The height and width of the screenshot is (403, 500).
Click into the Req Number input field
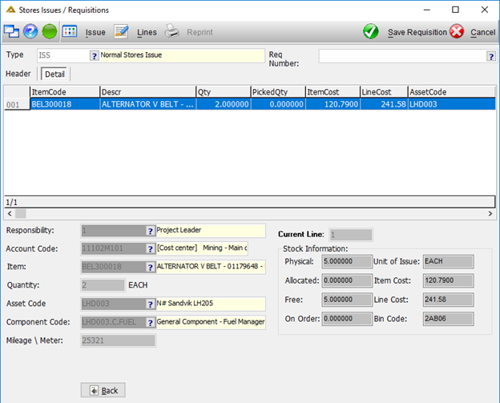pyautogui.click(x=402, y=56)
